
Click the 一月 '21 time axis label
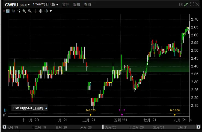coord(61,120)
